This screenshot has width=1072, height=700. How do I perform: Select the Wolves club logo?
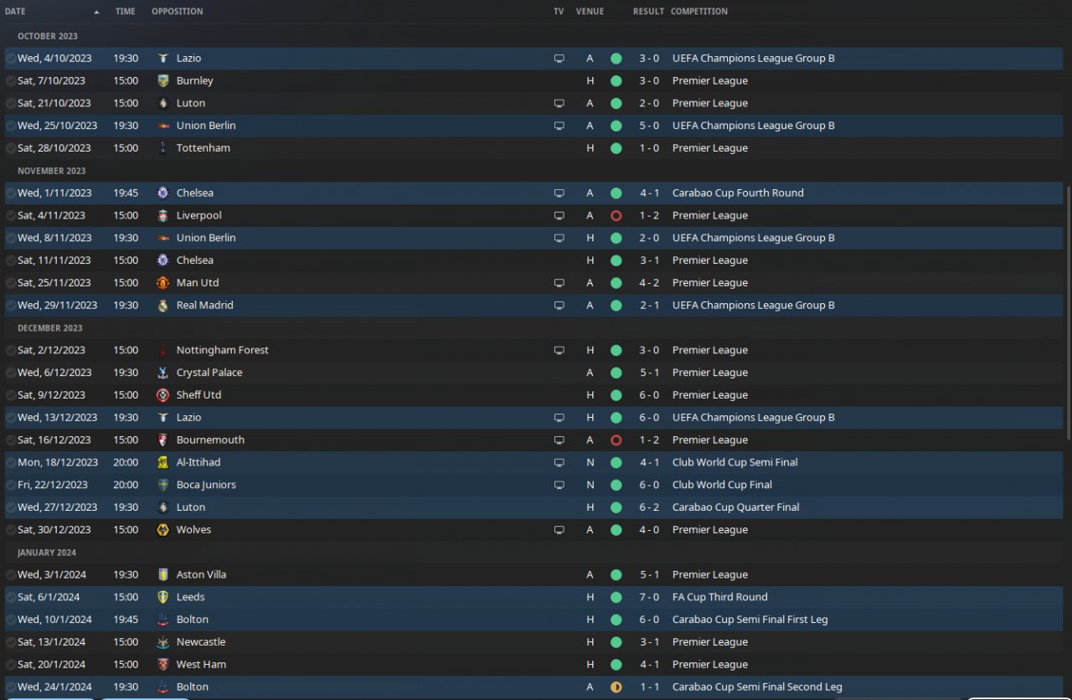(162, 530)
